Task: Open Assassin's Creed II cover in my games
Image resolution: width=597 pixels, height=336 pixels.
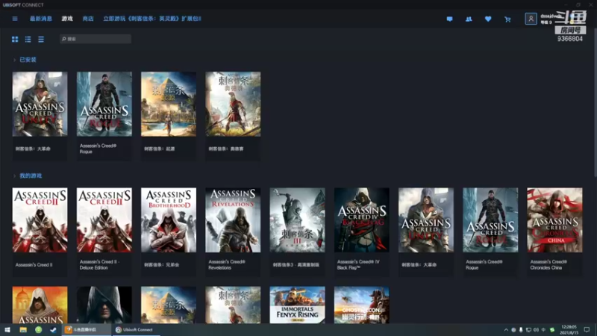Action: point(40,220)
